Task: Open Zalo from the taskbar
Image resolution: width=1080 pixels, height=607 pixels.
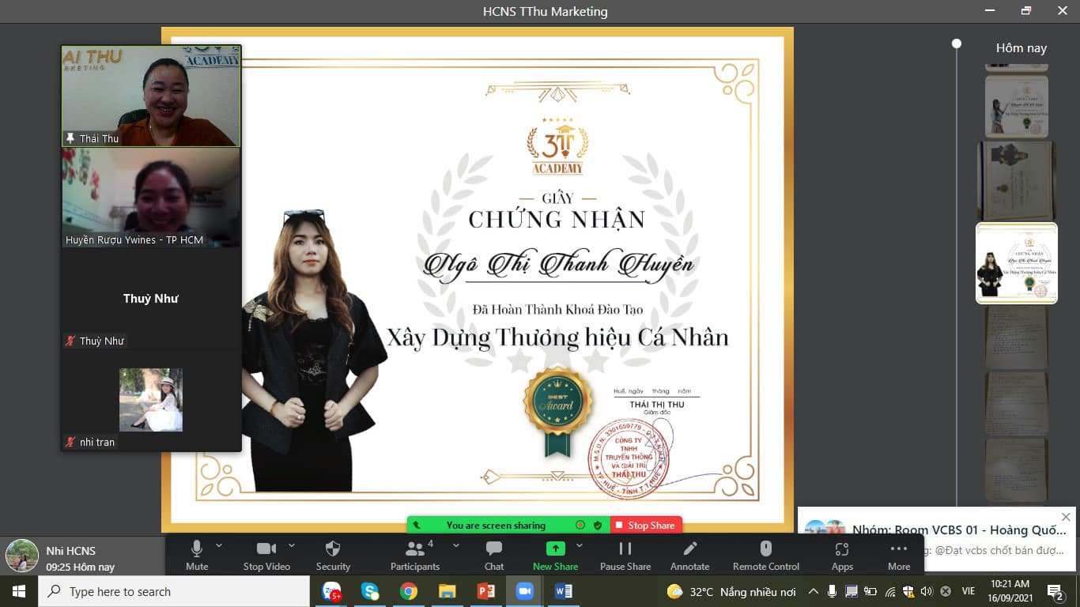Action: 331,591
